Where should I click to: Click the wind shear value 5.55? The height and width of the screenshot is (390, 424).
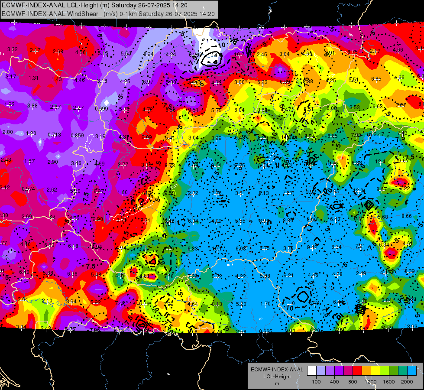pyautogui.click(x=240, y=221)
